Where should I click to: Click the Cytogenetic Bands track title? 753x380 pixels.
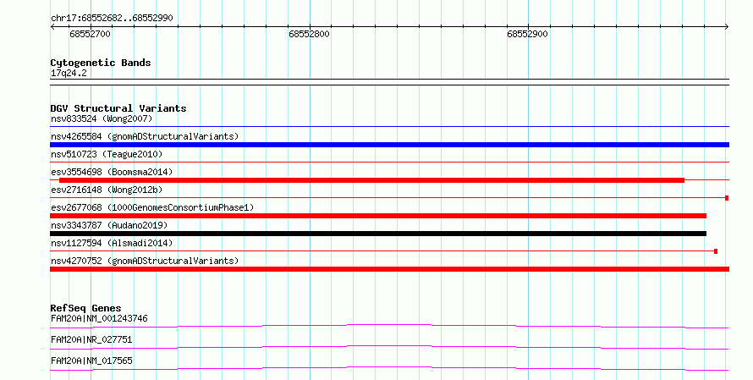(101, 63)
